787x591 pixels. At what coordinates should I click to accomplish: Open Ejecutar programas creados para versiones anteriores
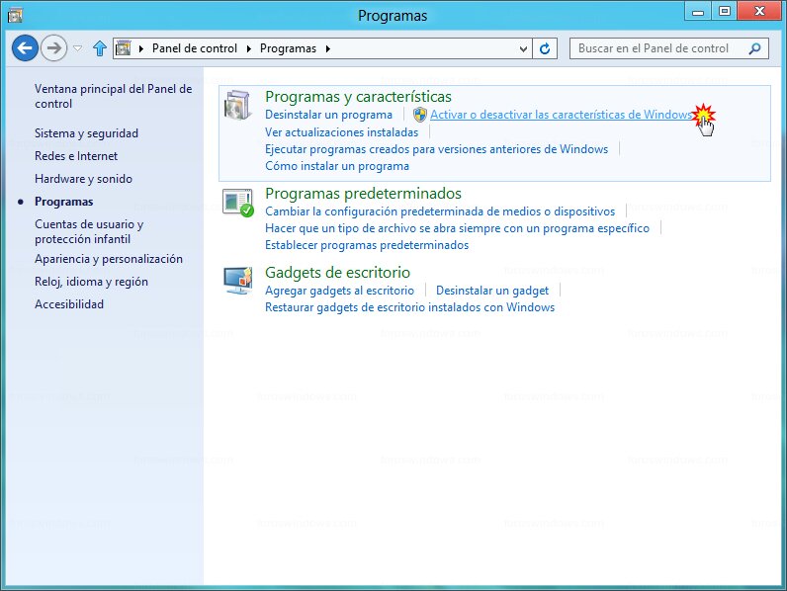437,149
